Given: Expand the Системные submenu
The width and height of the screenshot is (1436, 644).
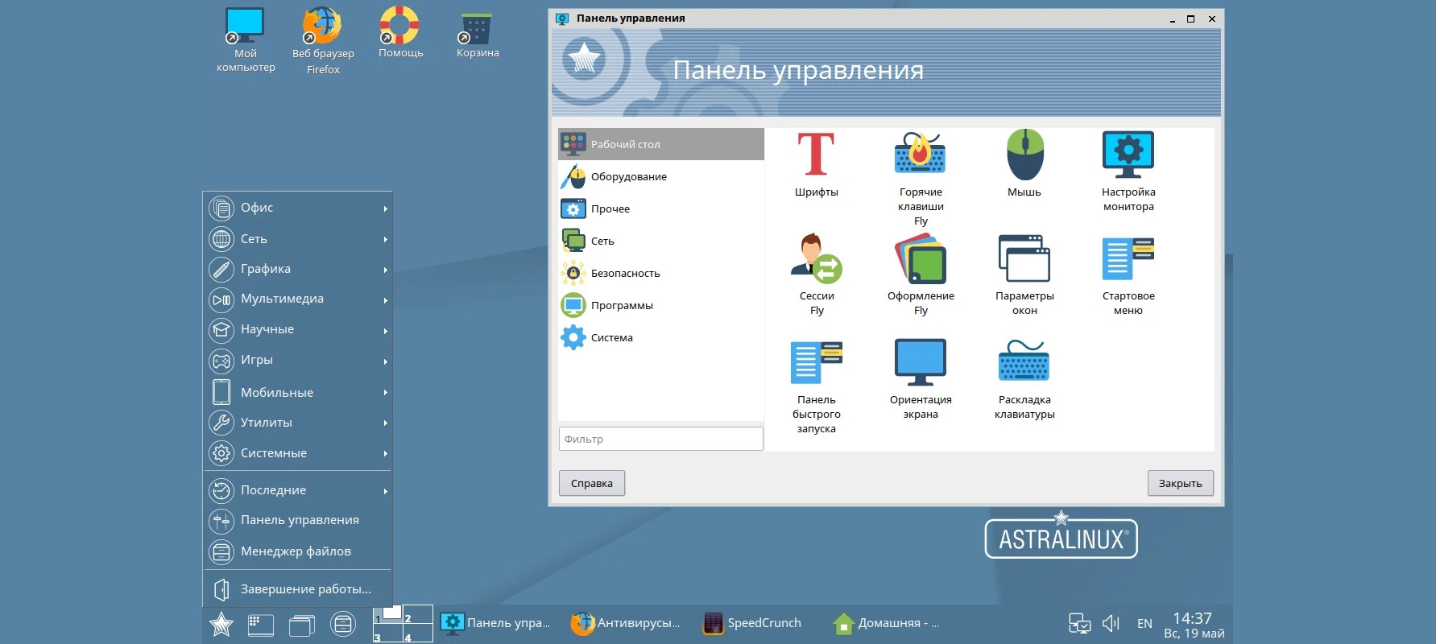Looking at the screenshot, I should tap(297, 453).
